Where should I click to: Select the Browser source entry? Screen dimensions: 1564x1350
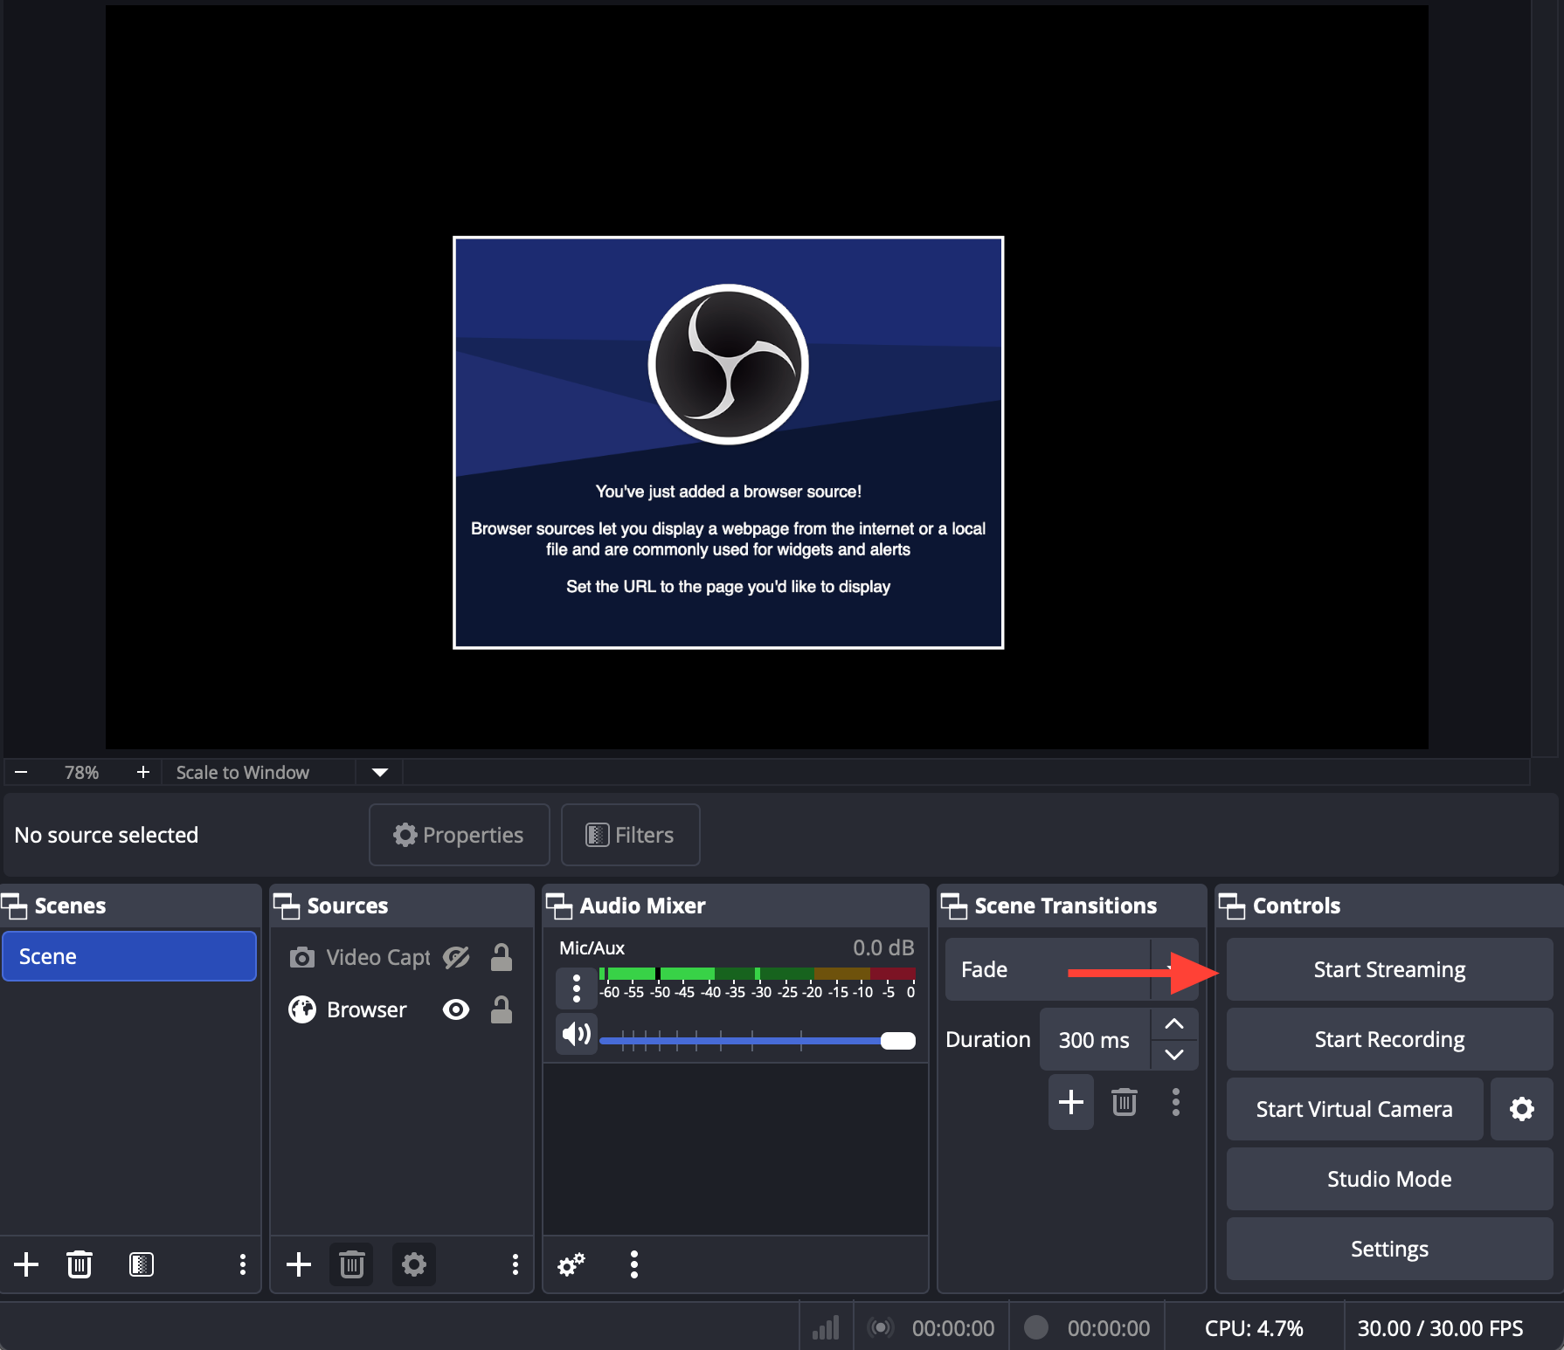coord(366,1010)
